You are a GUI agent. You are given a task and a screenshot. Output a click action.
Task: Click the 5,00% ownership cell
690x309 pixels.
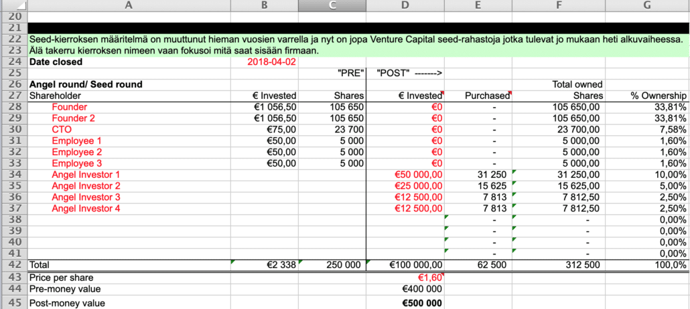(x=647, y=186)
